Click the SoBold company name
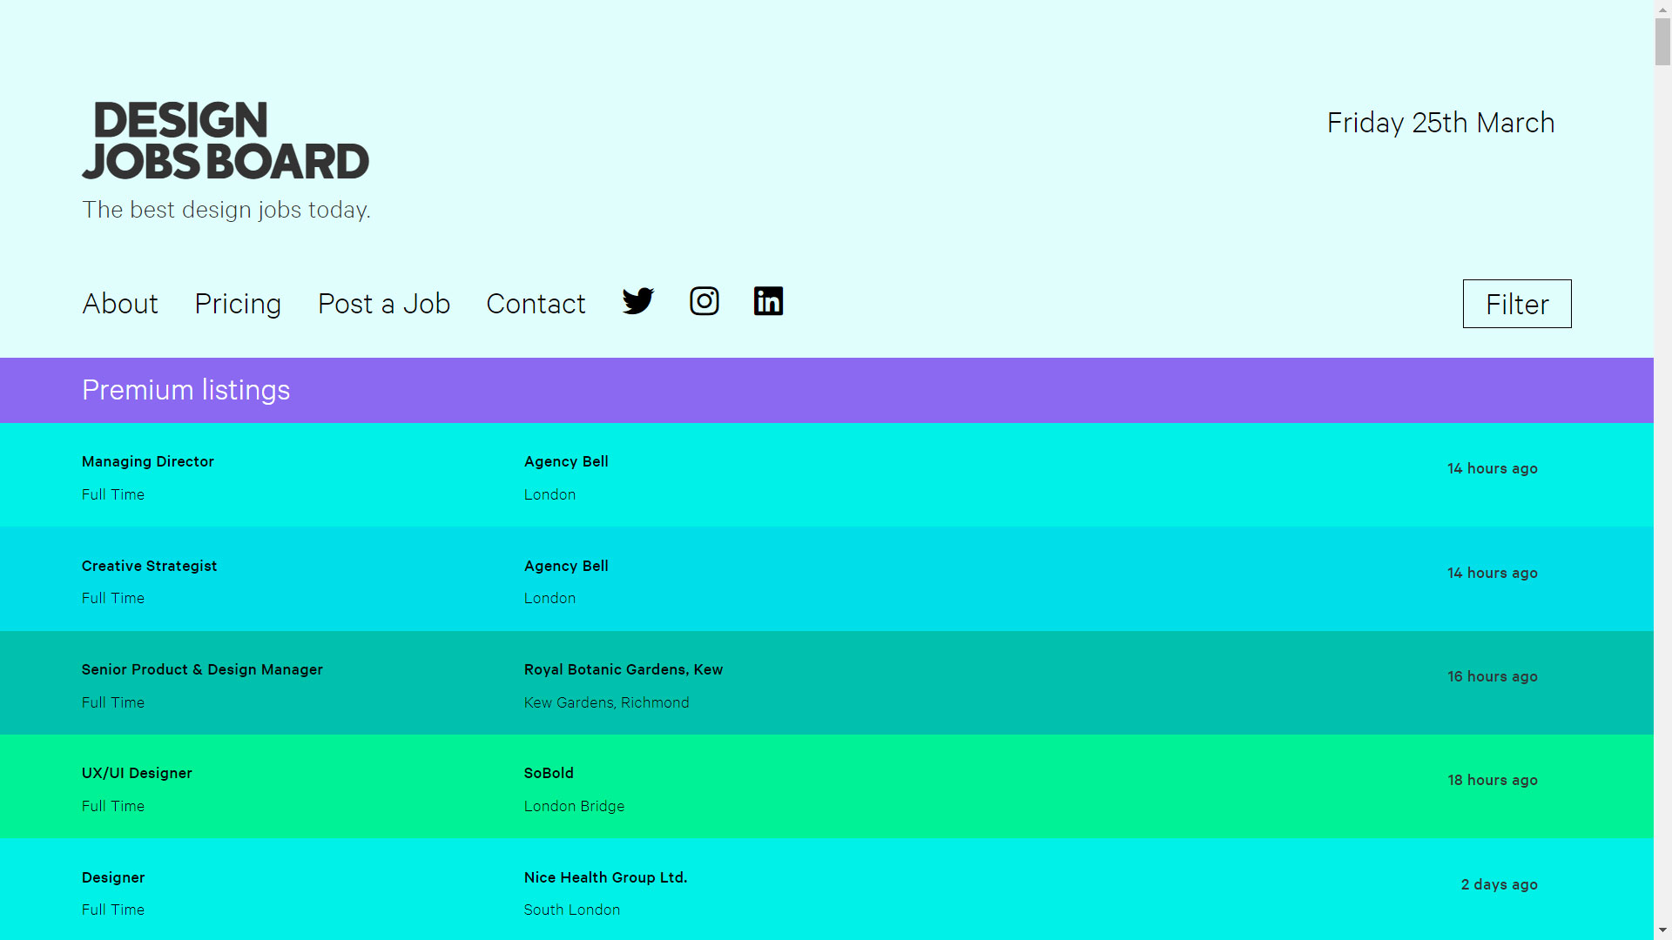 pos(548,773)
